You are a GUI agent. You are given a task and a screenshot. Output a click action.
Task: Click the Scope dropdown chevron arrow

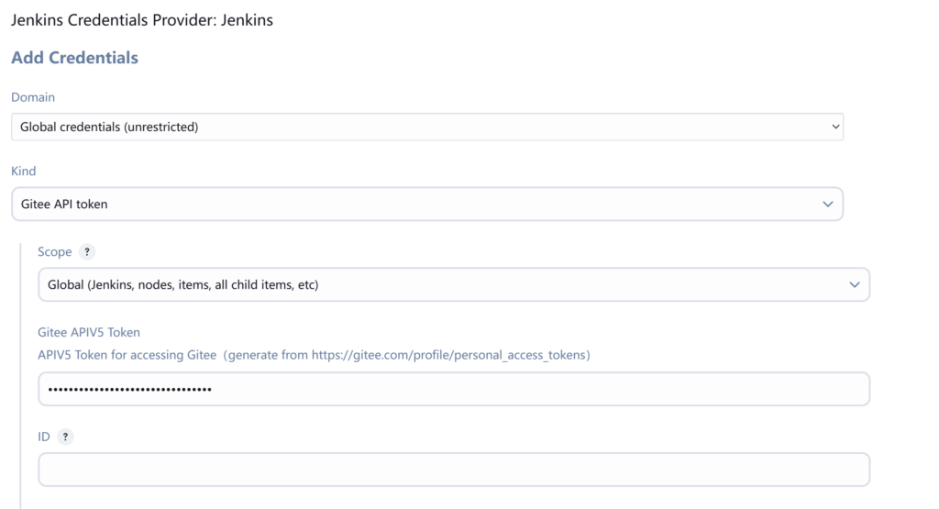(855, 285)
